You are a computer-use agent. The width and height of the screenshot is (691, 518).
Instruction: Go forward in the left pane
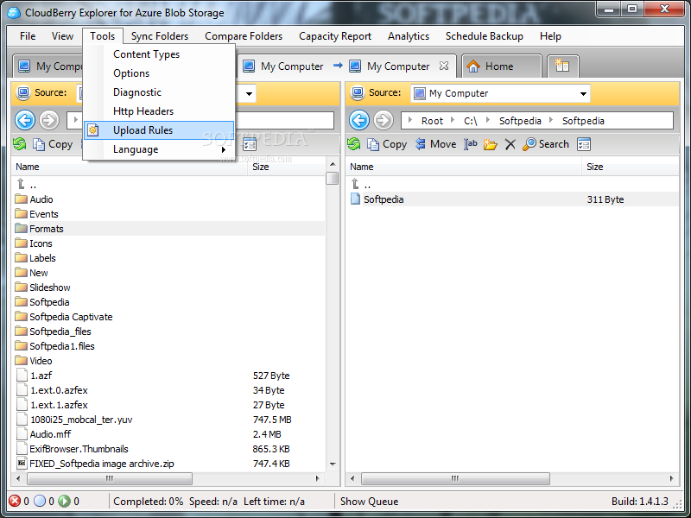[49, 120]
